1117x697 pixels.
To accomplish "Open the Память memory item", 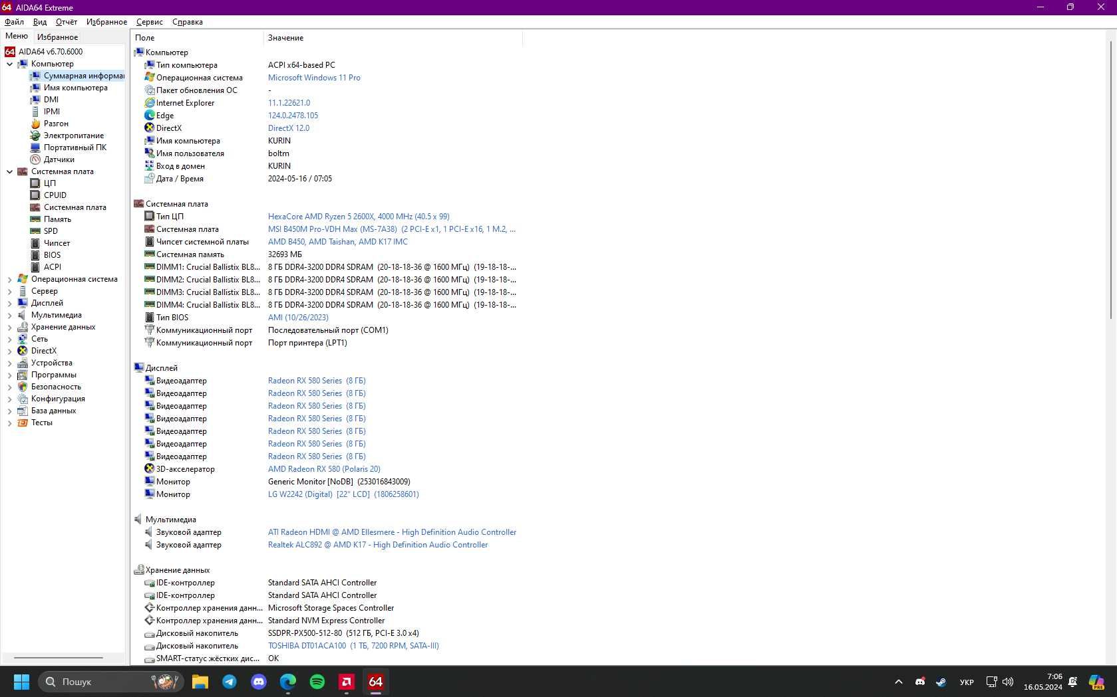I will point(57,219).
